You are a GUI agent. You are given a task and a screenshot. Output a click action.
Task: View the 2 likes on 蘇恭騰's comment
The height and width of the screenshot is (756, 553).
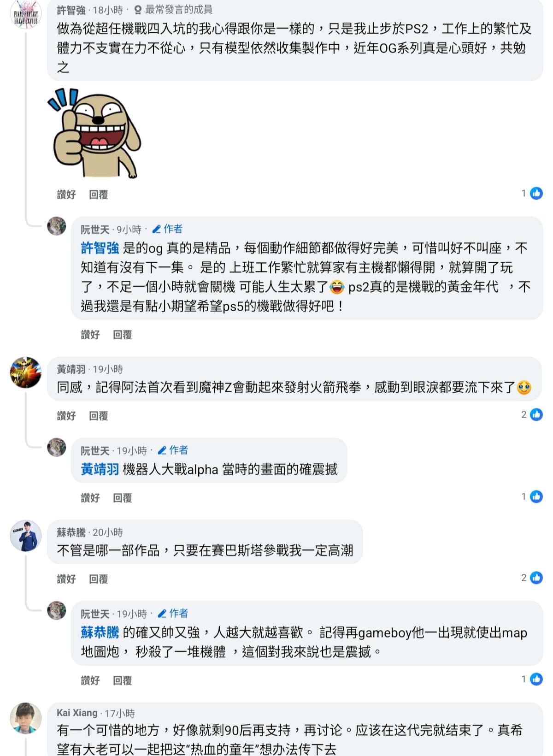(x=532, y=578)
